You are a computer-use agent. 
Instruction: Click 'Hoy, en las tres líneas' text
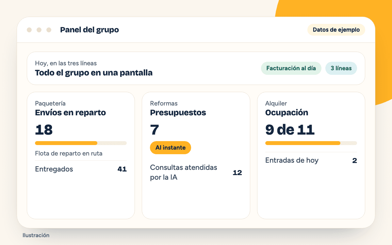pos(66,63)
